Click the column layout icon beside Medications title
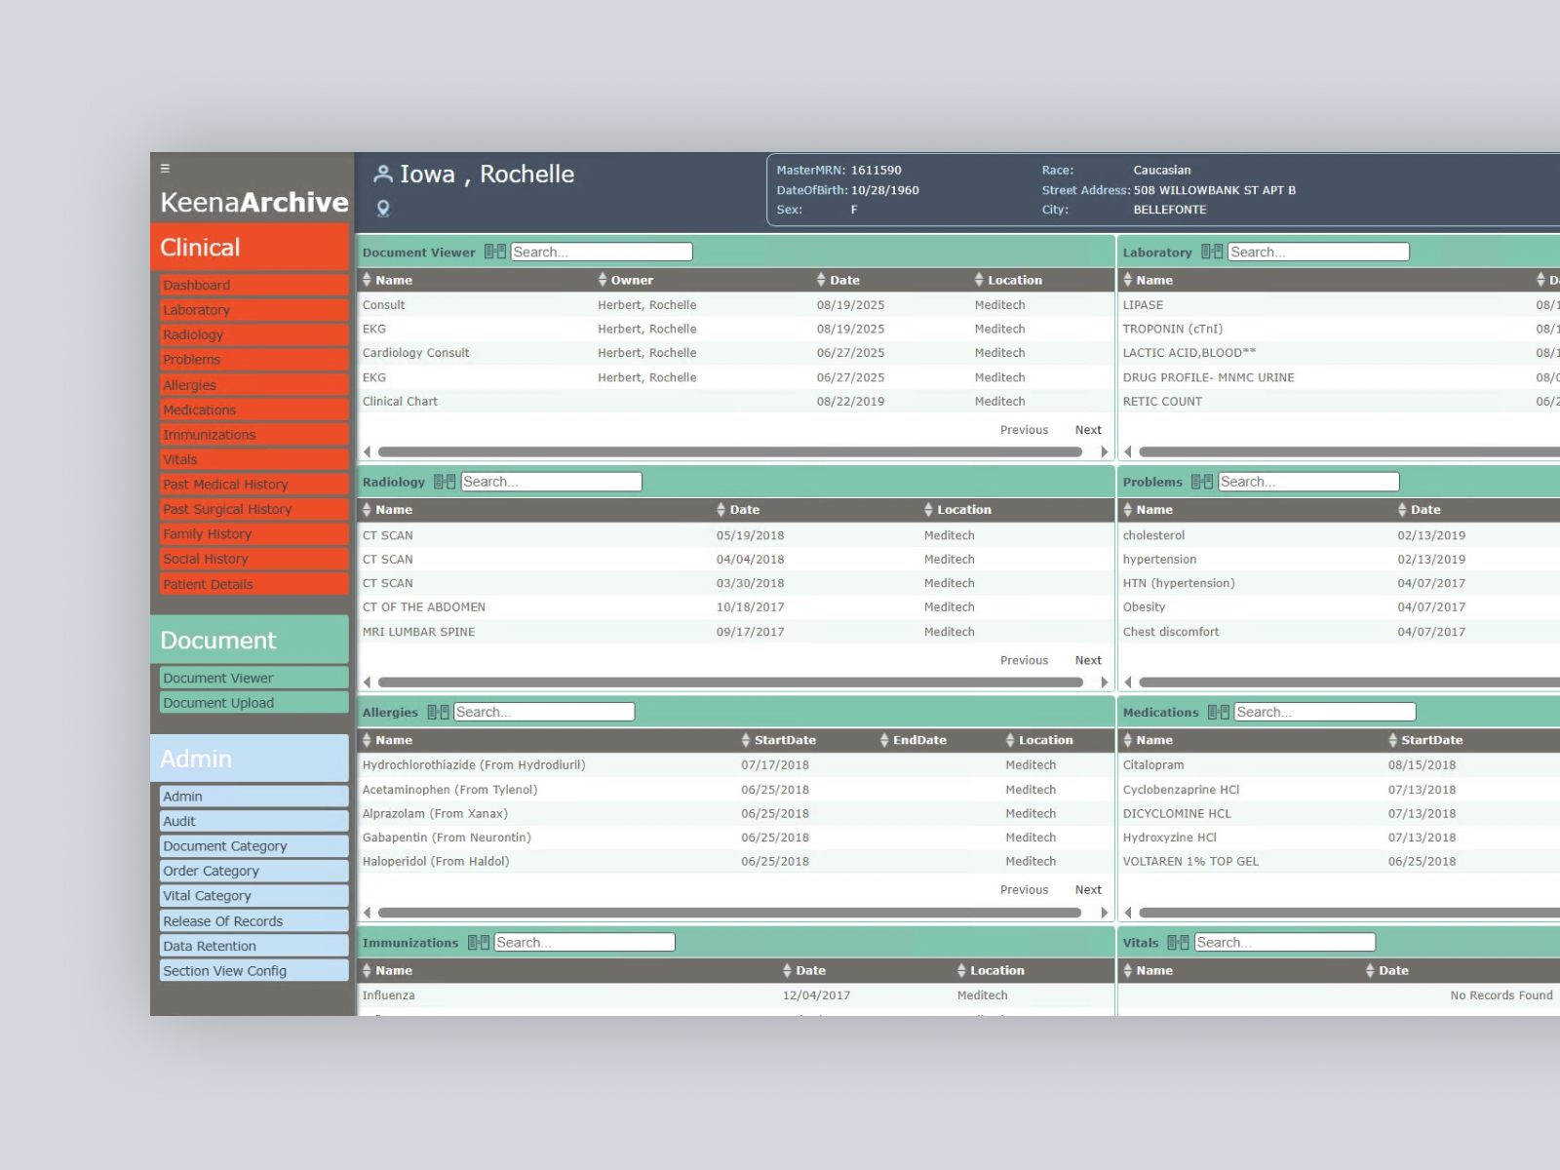1560x1170 pixels. [1219, 713]
